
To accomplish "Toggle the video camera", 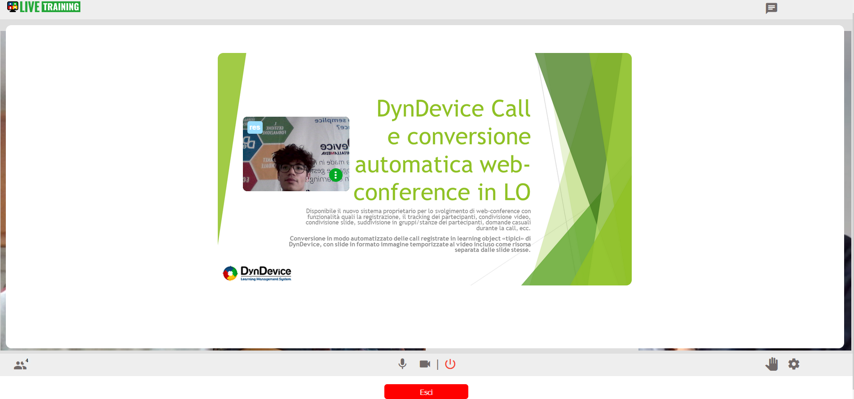I will click(425, 364).
